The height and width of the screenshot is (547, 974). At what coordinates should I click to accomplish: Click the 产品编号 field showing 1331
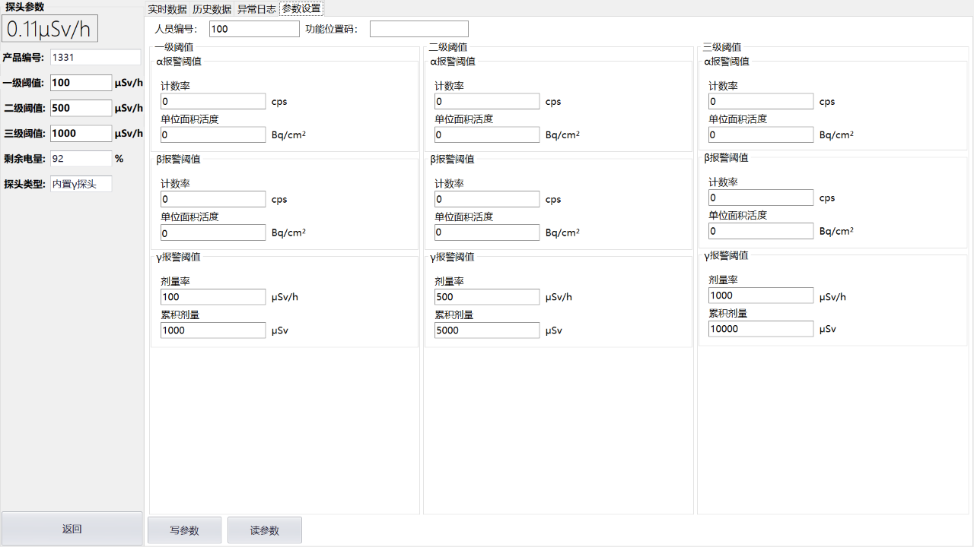95,57
